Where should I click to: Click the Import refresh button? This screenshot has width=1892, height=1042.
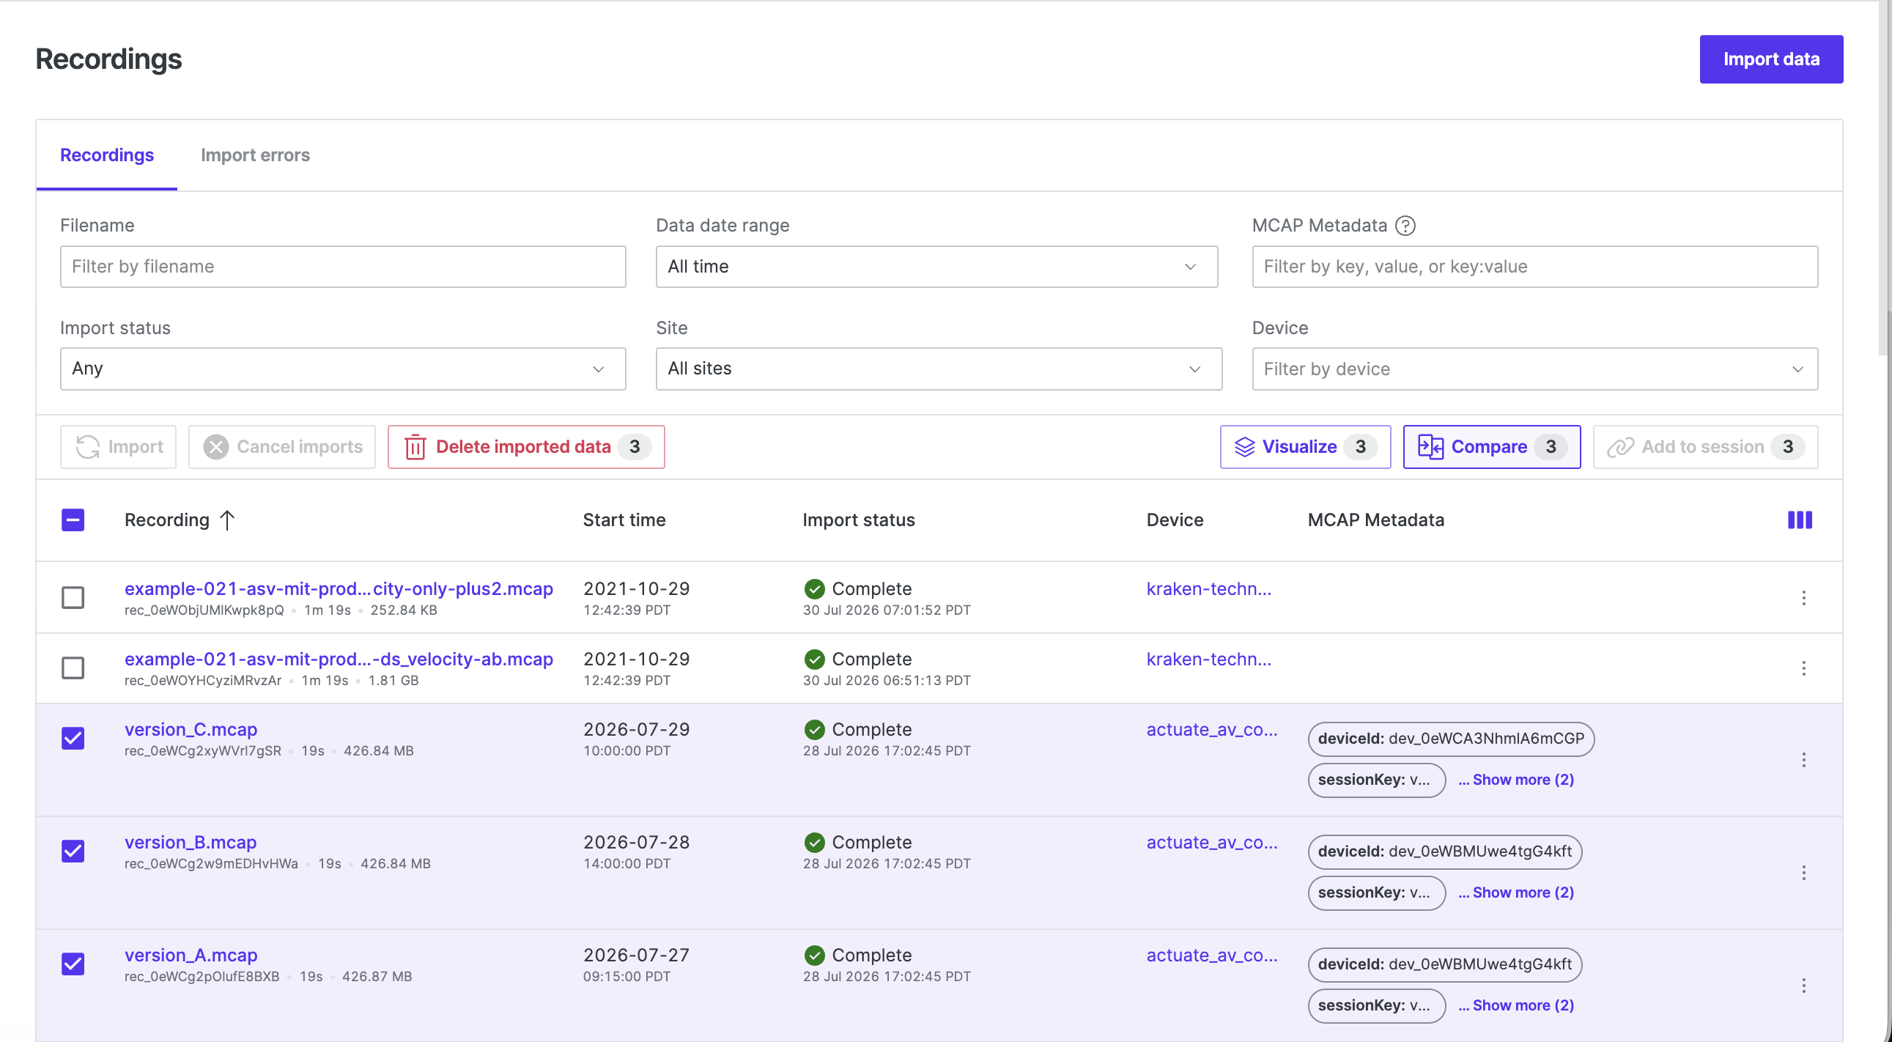(118, 446)
